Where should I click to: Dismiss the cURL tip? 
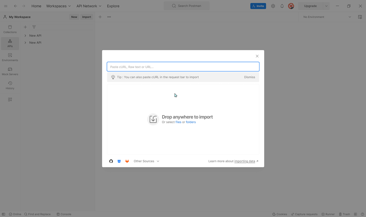tap(250, 77)
